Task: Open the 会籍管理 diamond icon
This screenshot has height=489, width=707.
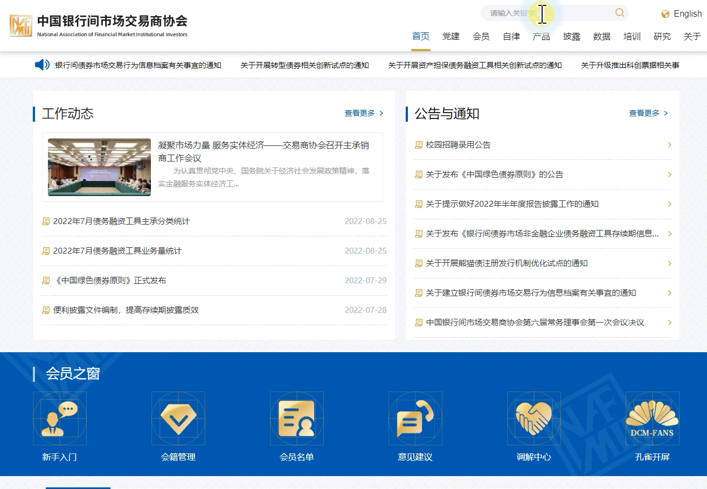Action: tap(178, 418)
